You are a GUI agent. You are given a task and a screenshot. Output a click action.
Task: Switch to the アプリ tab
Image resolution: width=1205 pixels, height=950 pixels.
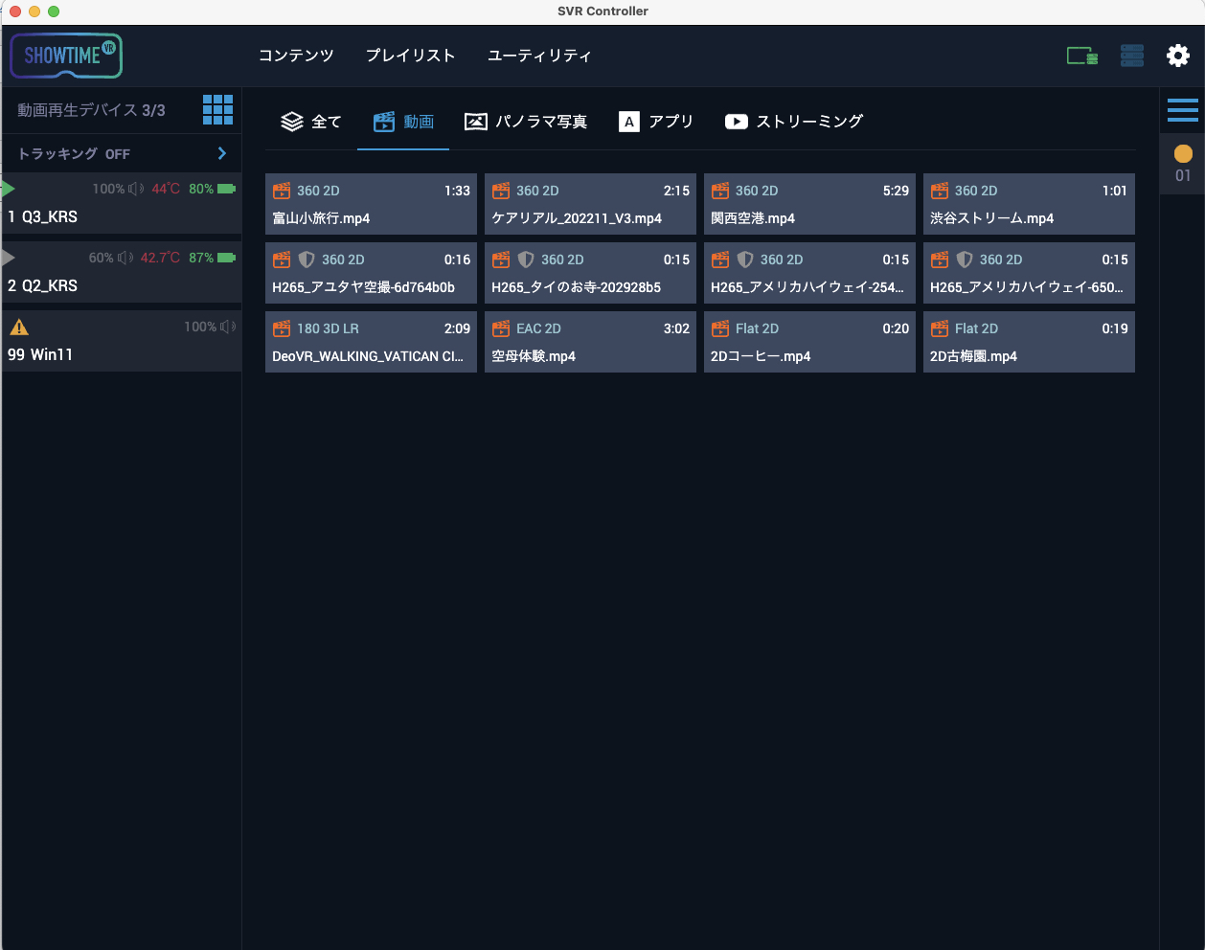(x=656, y=122)
